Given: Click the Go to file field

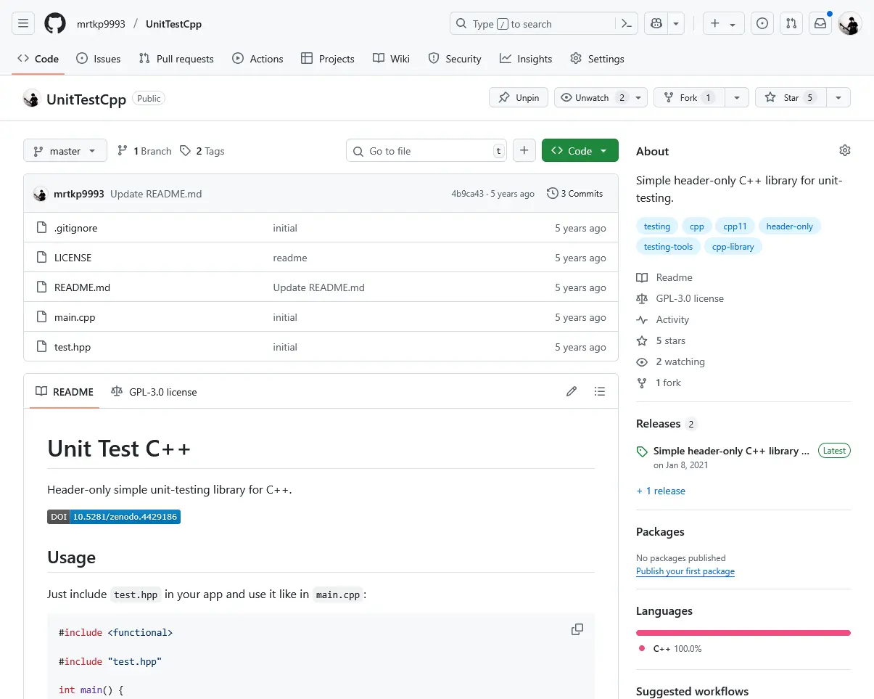Looking at the screenshot, I should (x=426, y=151).
